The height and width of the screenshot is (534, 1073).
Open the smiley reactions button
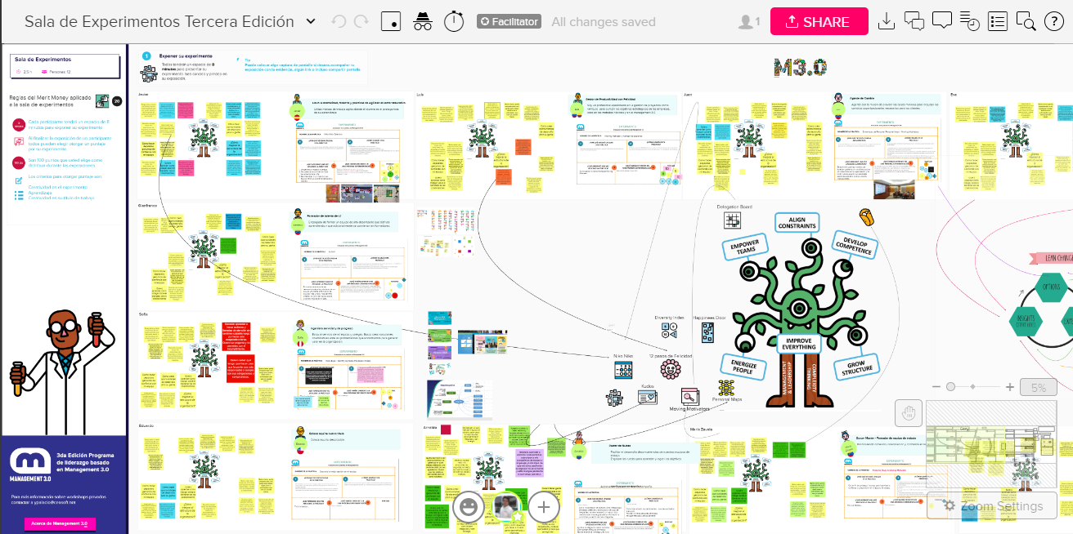click(469, 507)
